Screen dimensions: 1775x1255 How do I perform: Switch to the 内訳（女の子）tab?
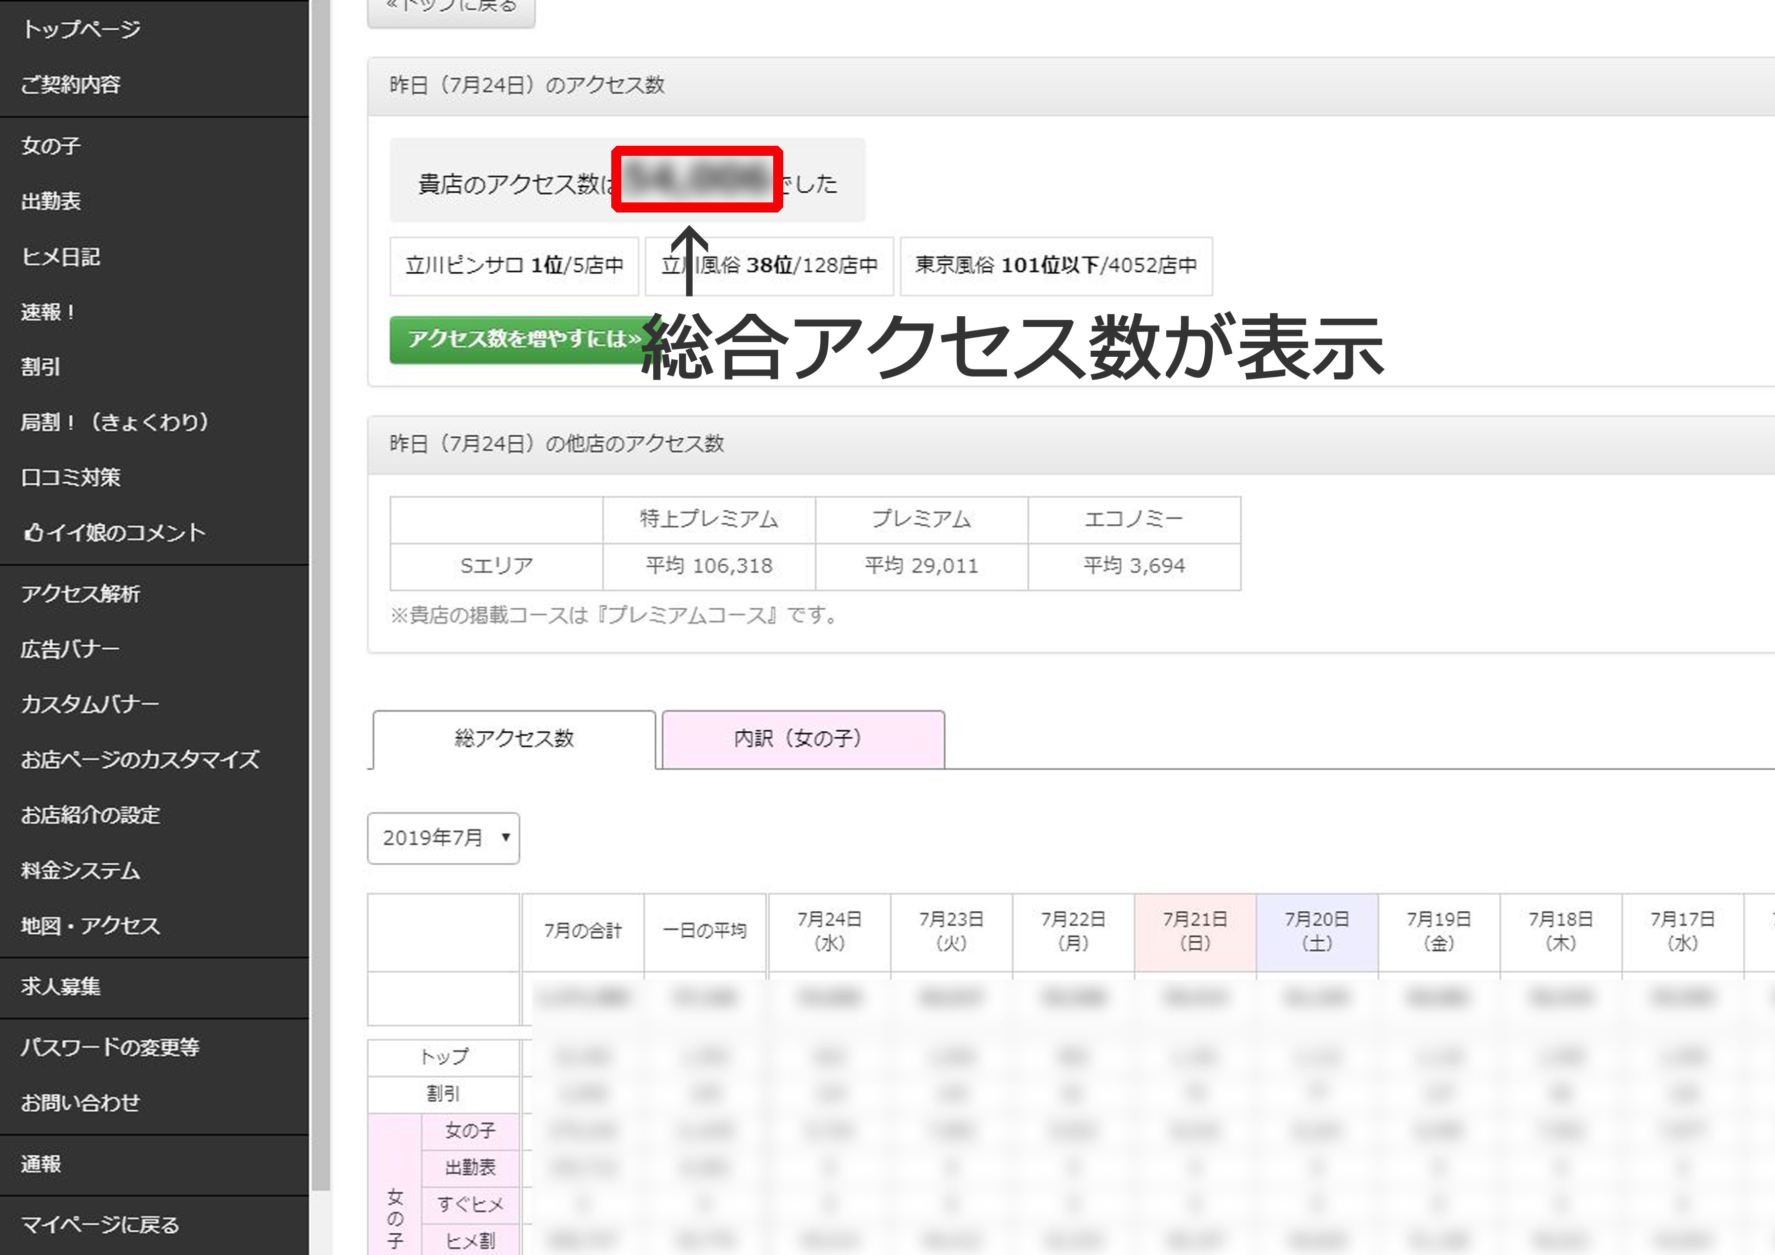pyautogui.click(x=802, y=738)
